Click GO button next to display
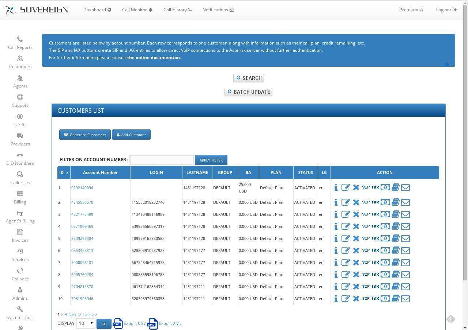 coord(104,324)
